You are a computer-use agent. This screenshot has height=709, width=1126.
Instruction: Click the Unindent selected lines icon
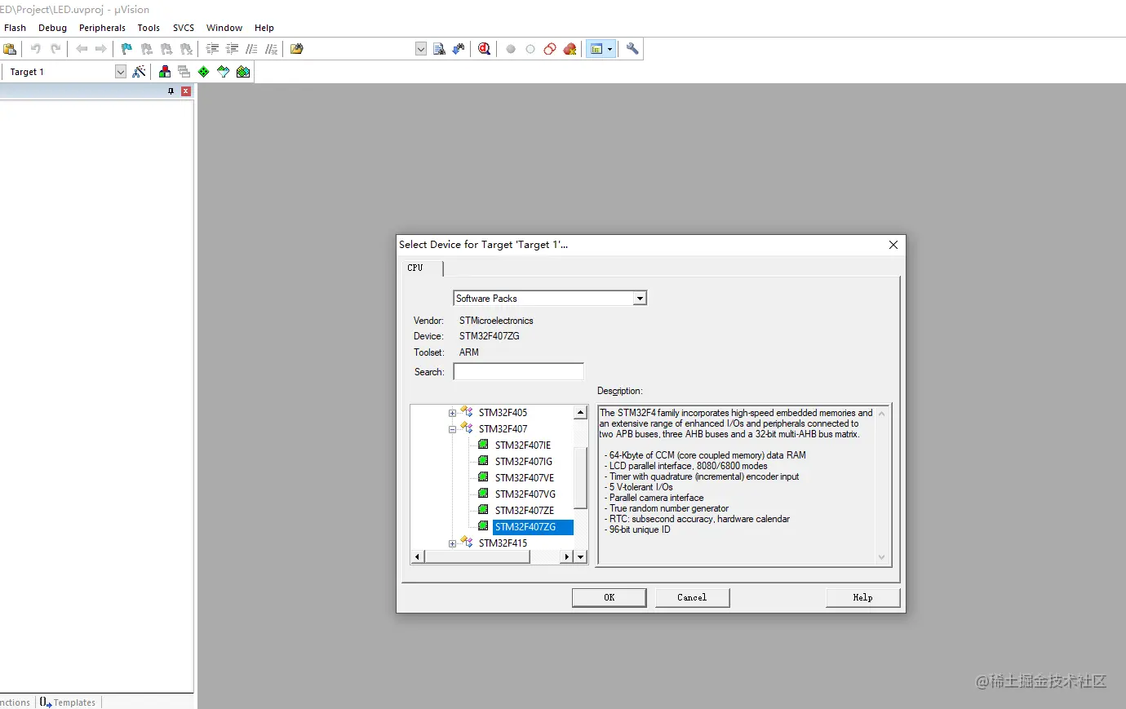pos(232,49)
